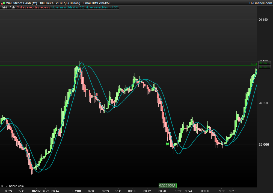Click the 07:00 time axis label

point(77,191)
